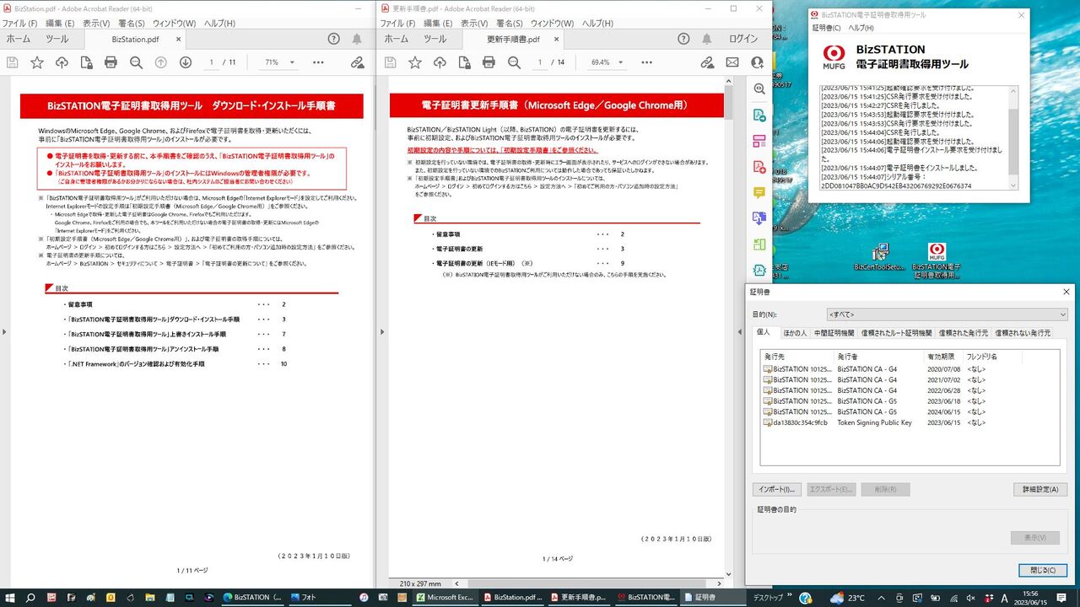Click ログイン in 更新手順書.pdf window
The width and height of the screenshot is (1080, 607).
tap(743, 39)
